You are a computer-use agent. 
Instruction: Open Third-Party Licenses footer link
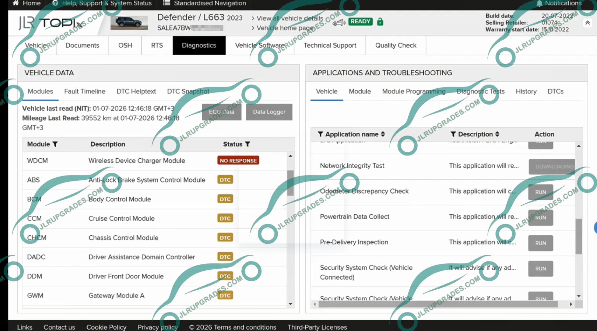(317, 327)
